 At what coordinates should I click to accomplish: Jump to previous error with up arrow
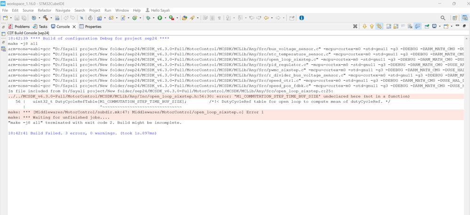[x=372, y=26]
